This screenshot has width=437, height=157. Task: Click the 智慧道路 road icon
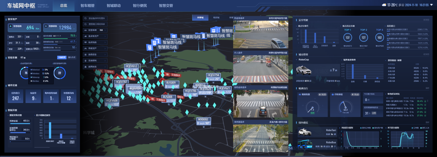click(x=11, y=26)
